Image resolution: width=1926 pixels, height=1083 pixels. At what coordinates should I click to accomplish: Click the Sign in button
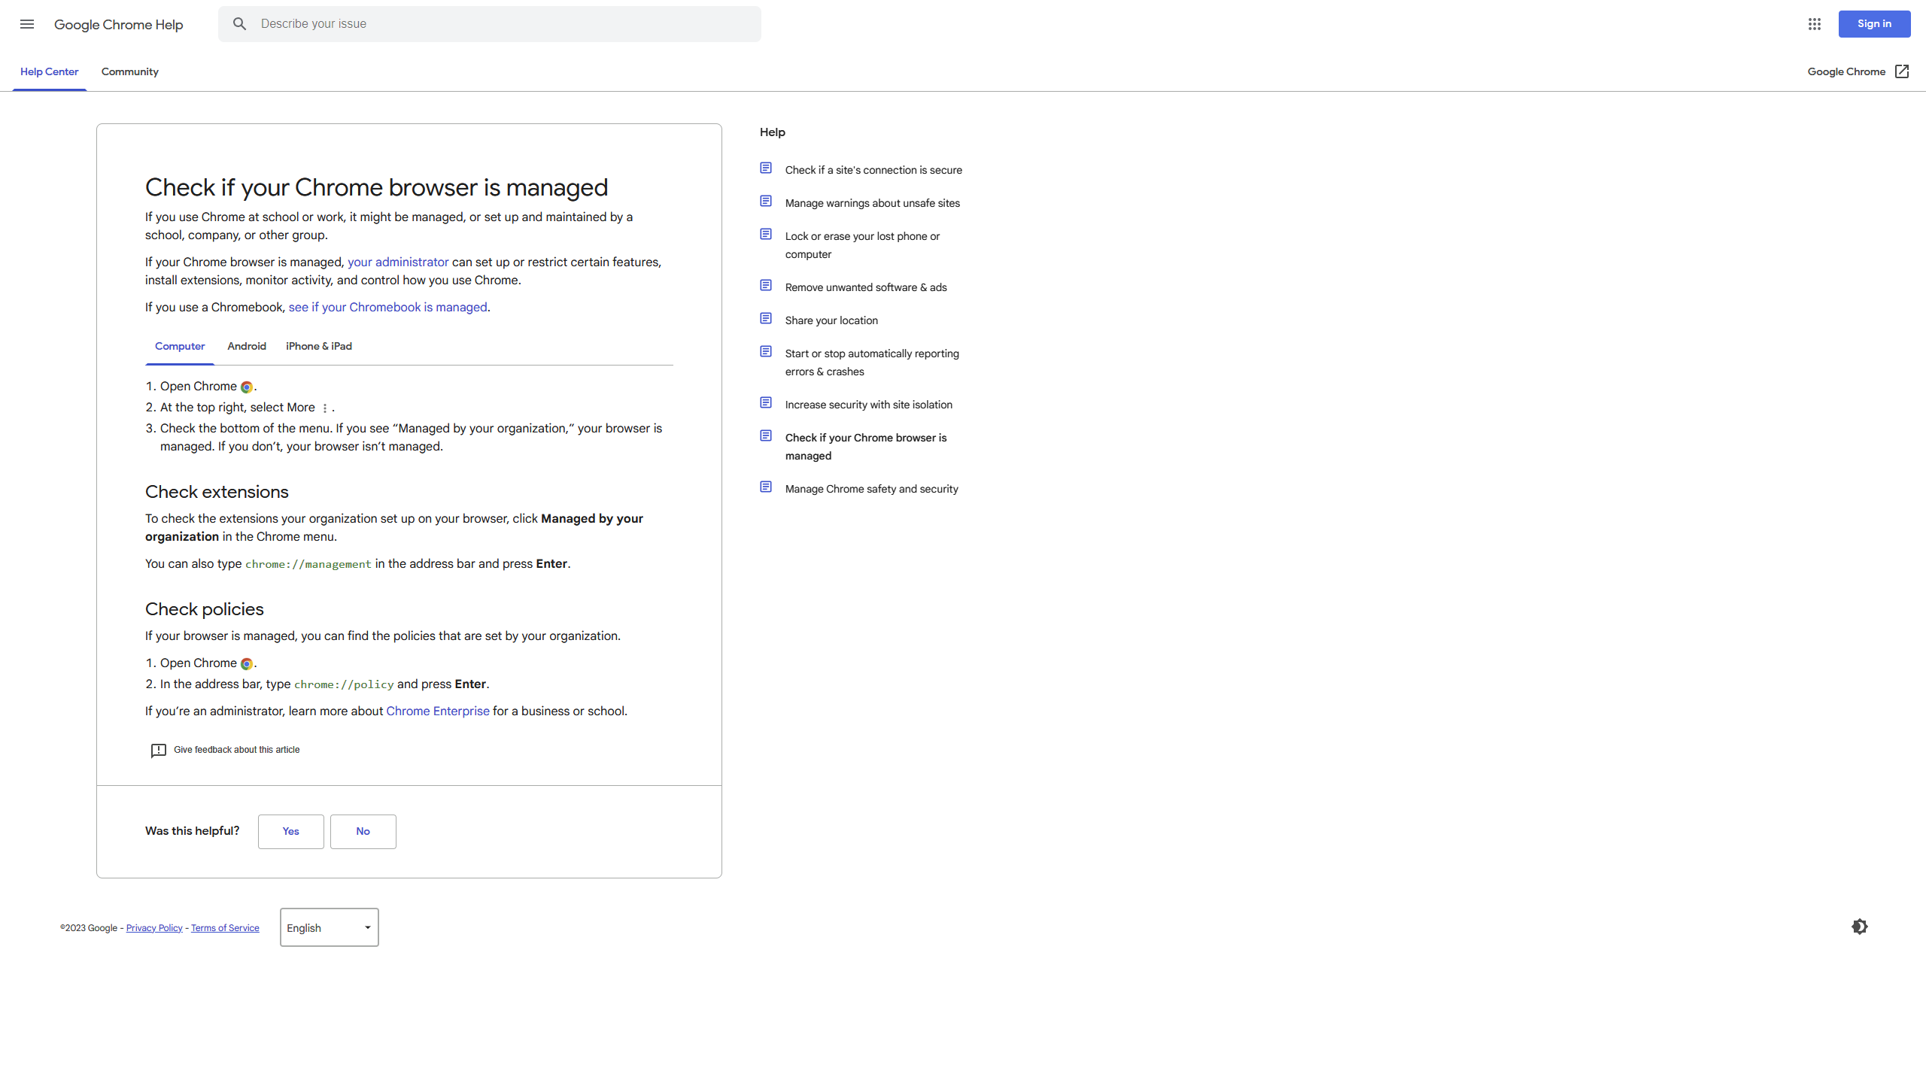(x=1874, y=24)
